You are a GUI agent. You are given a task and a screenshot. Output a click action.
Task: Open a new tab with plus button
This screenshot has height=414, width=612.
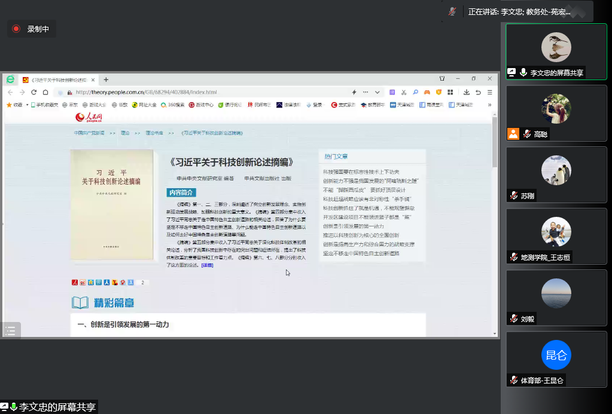pos(106,79)
